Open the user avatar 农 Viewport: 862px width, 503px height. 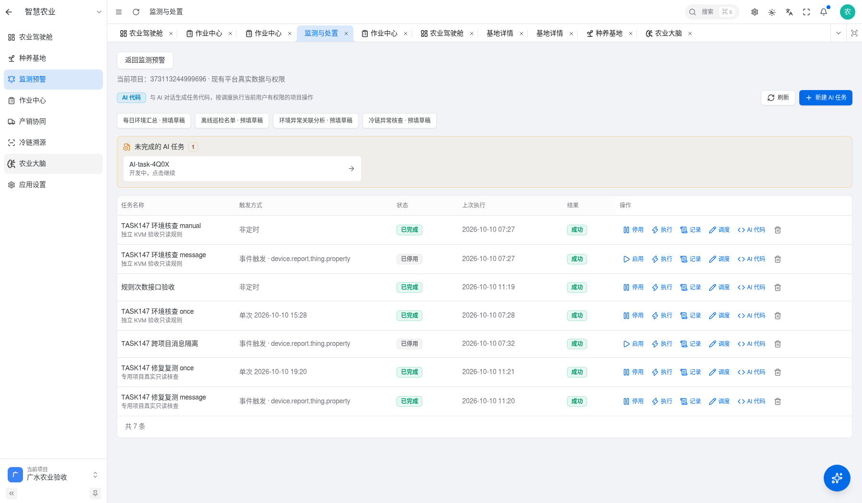pos(847,12)
